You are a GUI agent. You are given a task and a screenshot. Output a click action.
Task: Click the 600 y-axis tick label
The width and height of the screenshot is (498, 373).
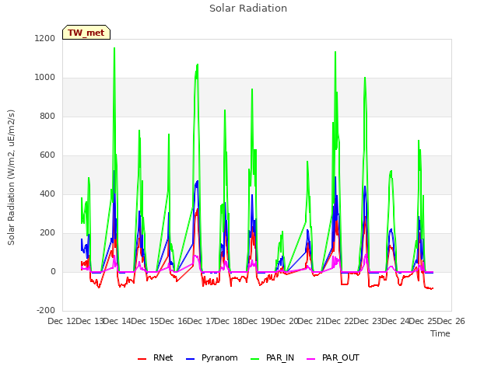(47, 155)
